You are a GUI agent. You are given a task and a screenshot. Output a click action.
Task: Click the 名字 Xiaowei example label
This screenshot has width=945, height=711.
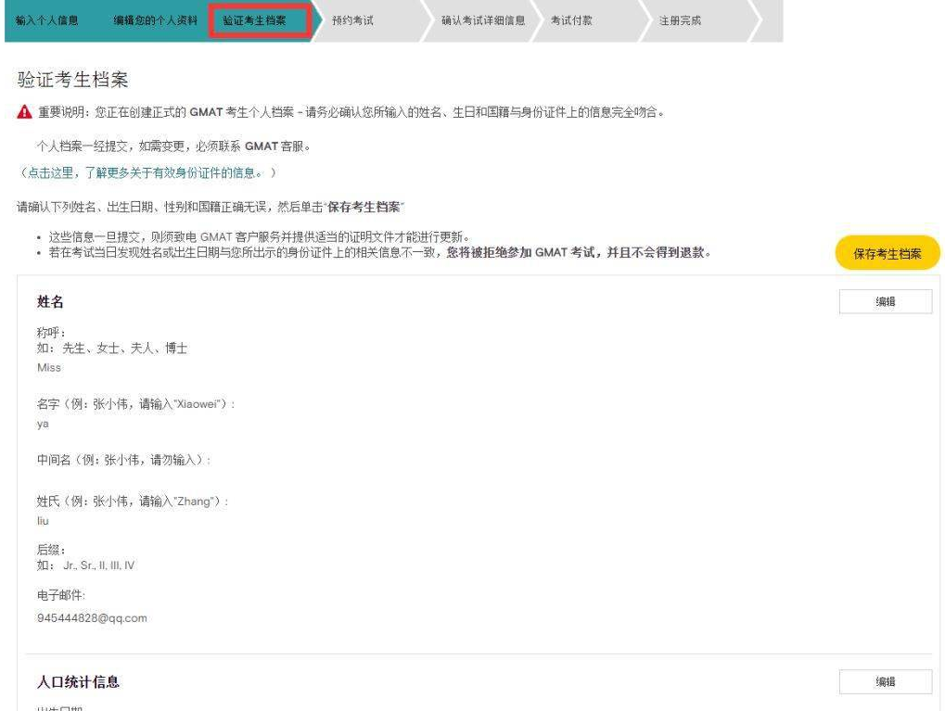click(x=135, y=404)
